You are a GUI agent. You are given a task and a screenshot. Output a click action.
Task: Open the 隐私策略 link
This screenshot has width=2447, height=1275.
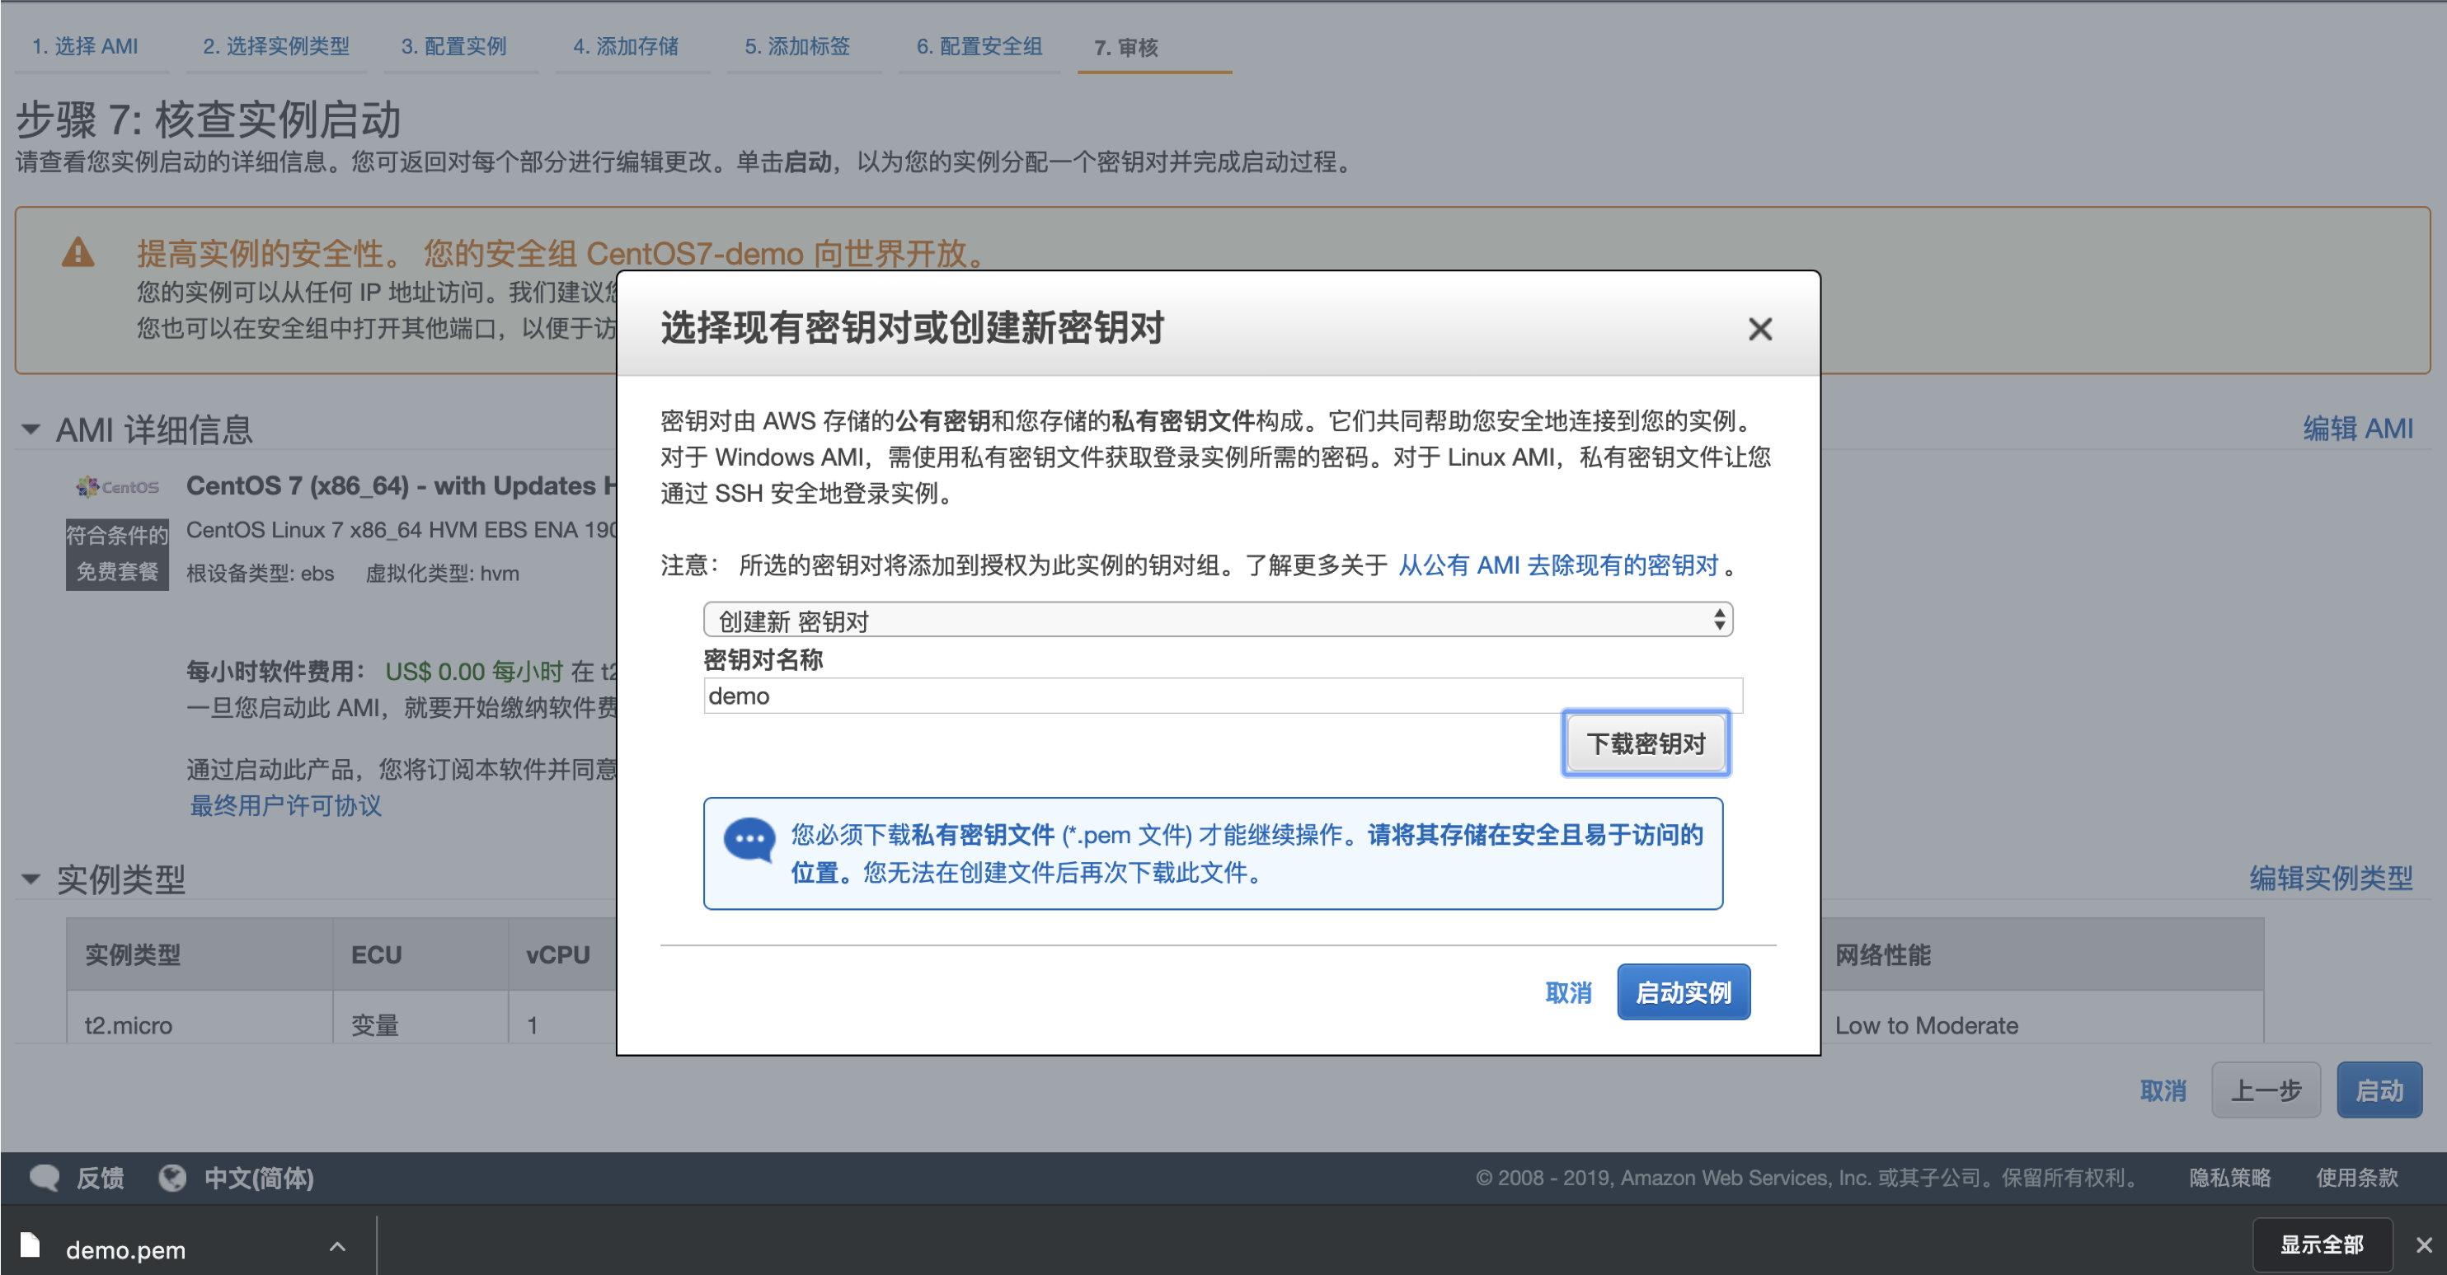click(x=2229, y=1177)
